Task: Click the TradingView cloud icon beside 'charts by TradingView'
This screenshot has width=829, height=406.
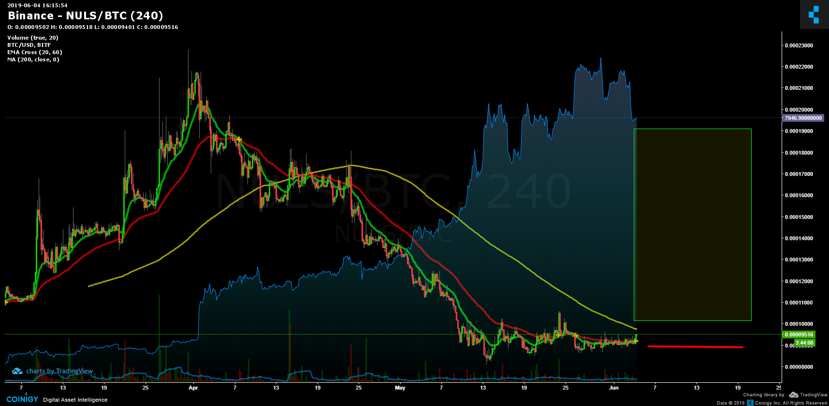Action: [x=17, y=371]
